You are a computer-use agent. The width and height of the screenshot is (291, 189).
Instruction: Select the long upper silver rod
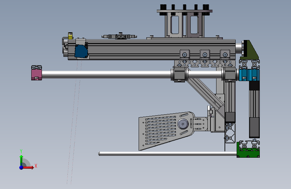pyautogui.click(x=106, y=75)
